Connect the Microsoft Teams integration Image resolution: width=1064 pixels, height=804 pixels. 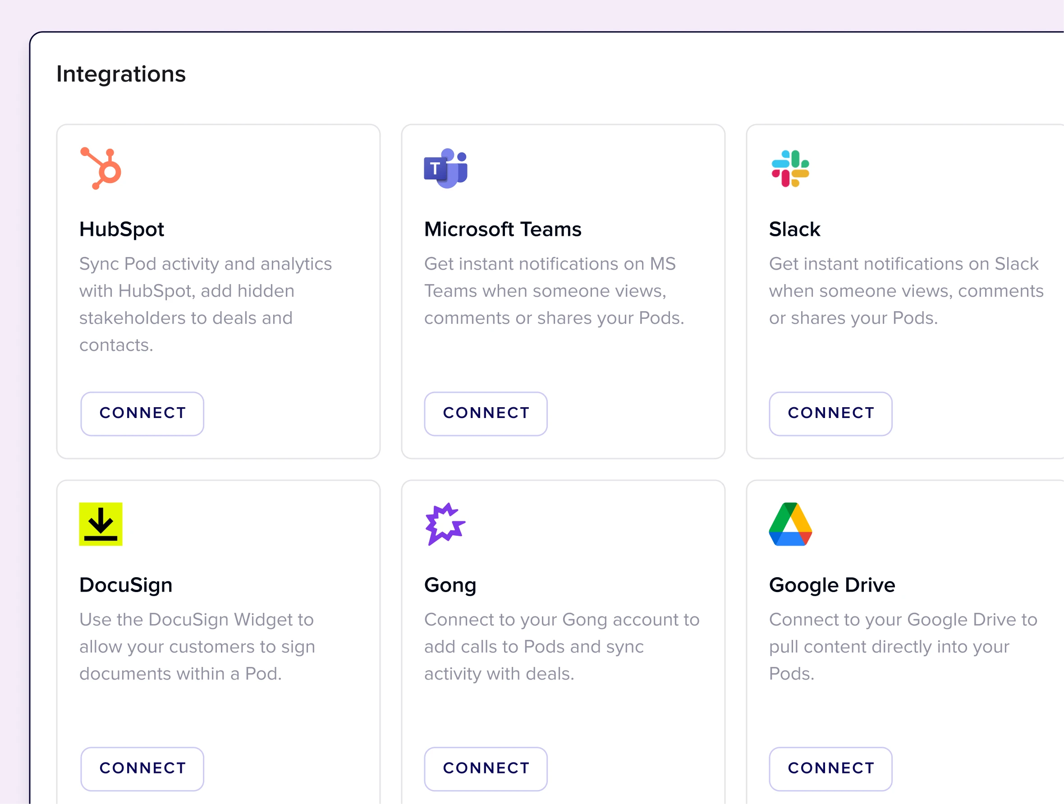tap(486, 413)
